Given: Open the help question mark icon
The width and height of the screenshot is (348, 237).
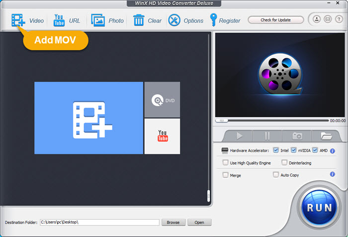Looking at the screenshot, I should coord(339,19).
